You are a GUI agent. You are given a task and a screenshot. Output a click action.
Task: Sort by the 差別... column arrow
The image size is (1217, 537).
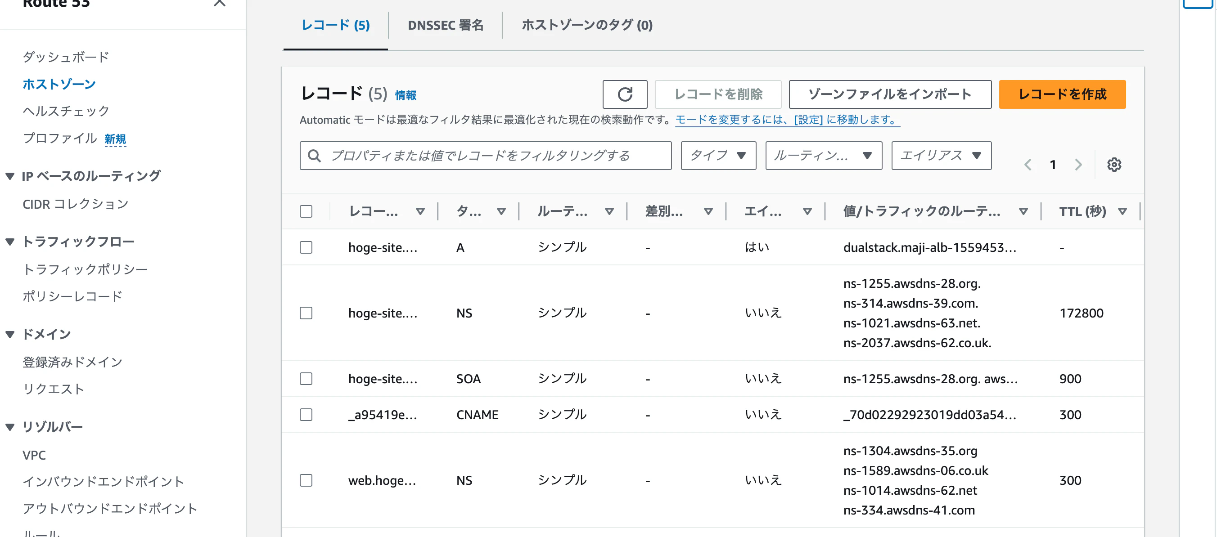(x=708, y=211)
